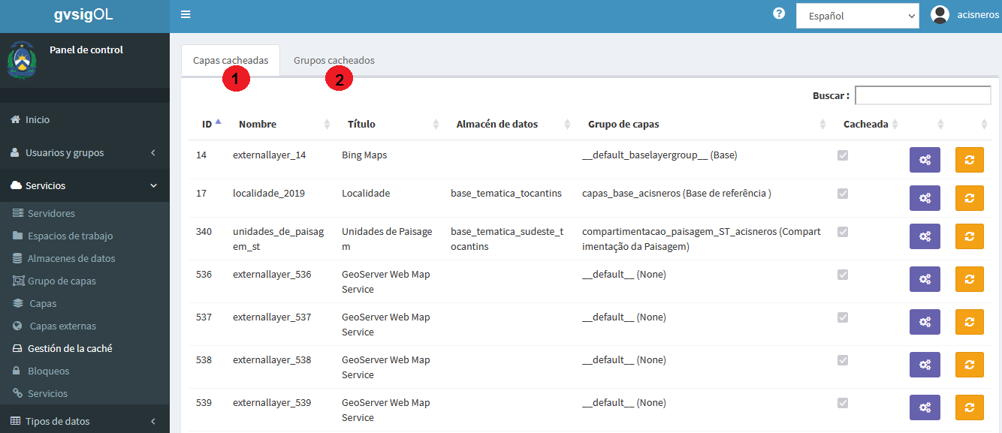Click the Buscar search input field
1002x433 pixels.
point(923,95)
